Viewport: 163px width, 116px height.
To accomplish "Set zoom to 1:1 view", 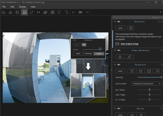I will (38, 12).
